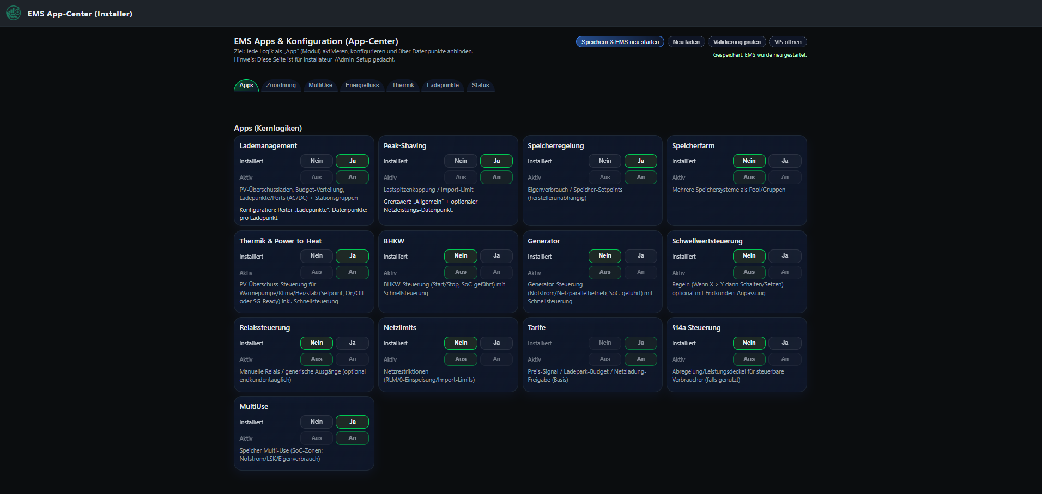Select the Thermik tab

pos(403,86)
